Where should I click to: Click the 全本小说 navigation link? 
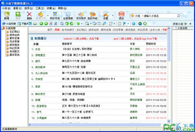coord(155,30)
